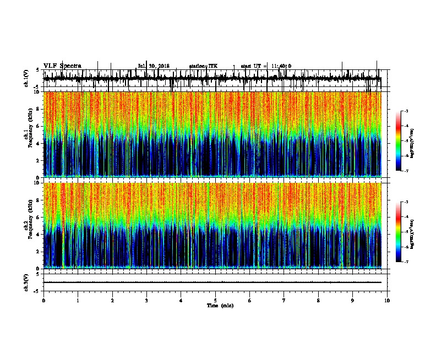Click the ch.1 spectrogram panel
Viewport: 436px width, 337px height.
212,134
